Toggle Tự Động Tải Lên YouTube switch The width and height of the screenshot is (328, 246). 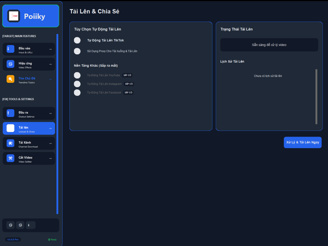tap(77, 75)
